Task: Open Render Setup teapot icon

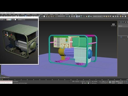Action: tap(86, 16)
